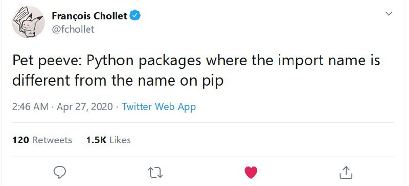Click the Apr 27, 2020 date
Viewport: 409px width, 186px height.
click(85, 107)
